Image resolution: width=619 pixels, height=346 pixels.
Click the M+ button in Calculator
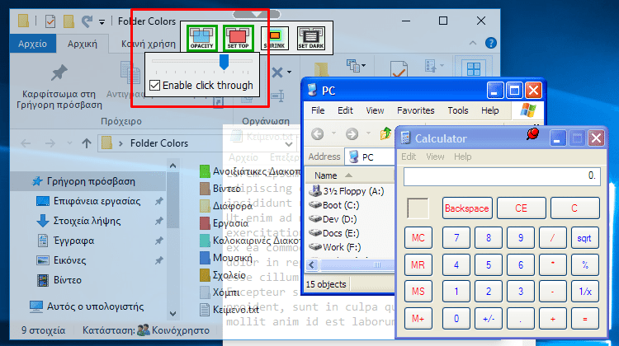418,319
